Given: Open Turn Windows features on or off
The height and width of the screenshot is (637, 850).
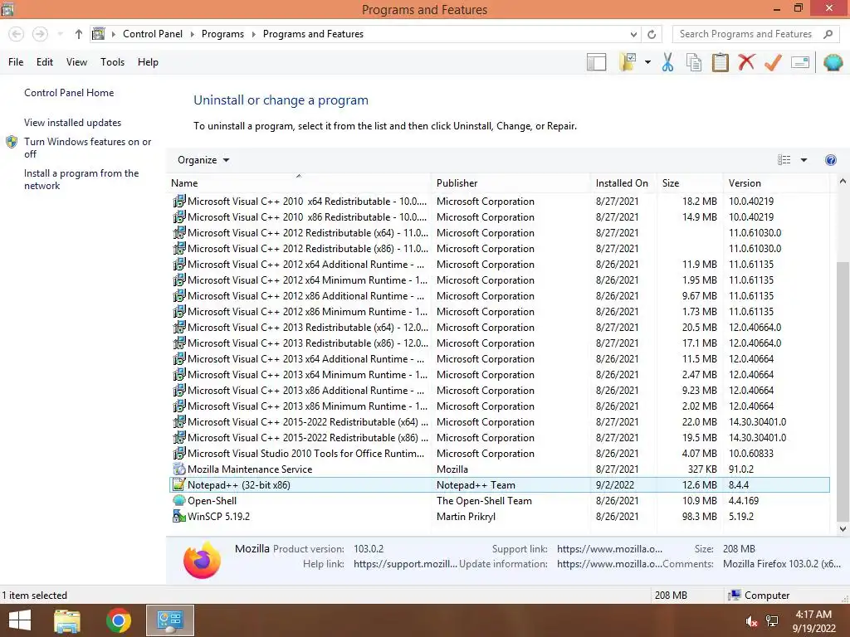Looking at the screenshot, I should pyautogui.click(x=88, y=148).
